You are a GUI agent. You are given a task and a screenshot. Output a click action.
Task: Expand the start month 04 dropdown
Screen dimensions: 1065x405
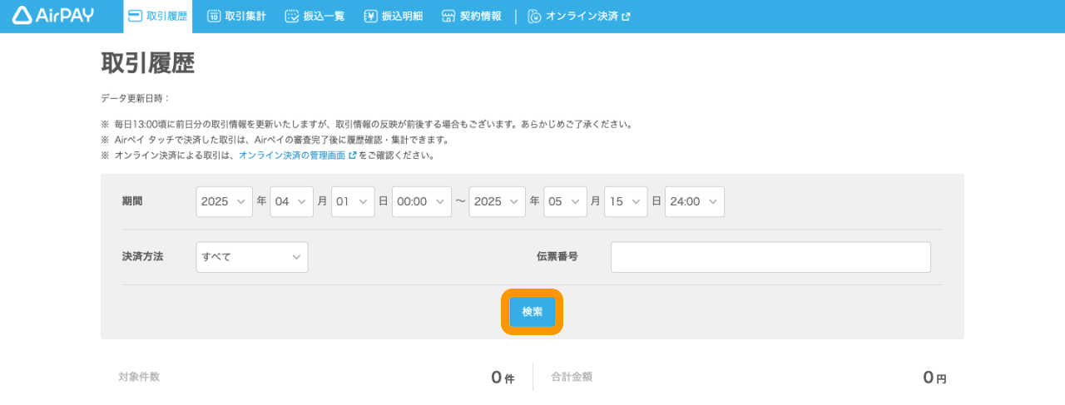click(x=291, y=201)
